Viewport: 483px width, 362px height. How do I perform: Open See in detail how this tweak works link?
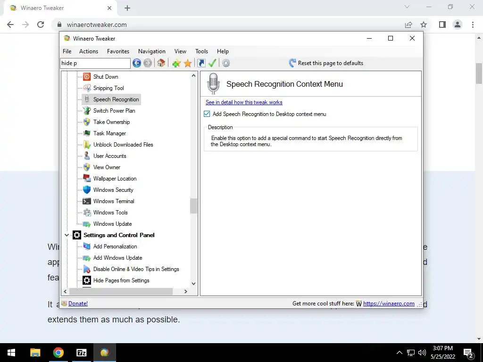pyautogui.click(x=244, y=102)
